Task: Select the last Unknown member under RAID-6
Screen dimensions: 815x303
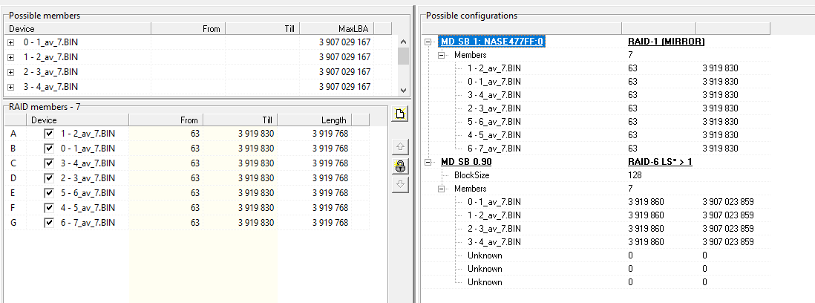Action: [x=485, y=282]
